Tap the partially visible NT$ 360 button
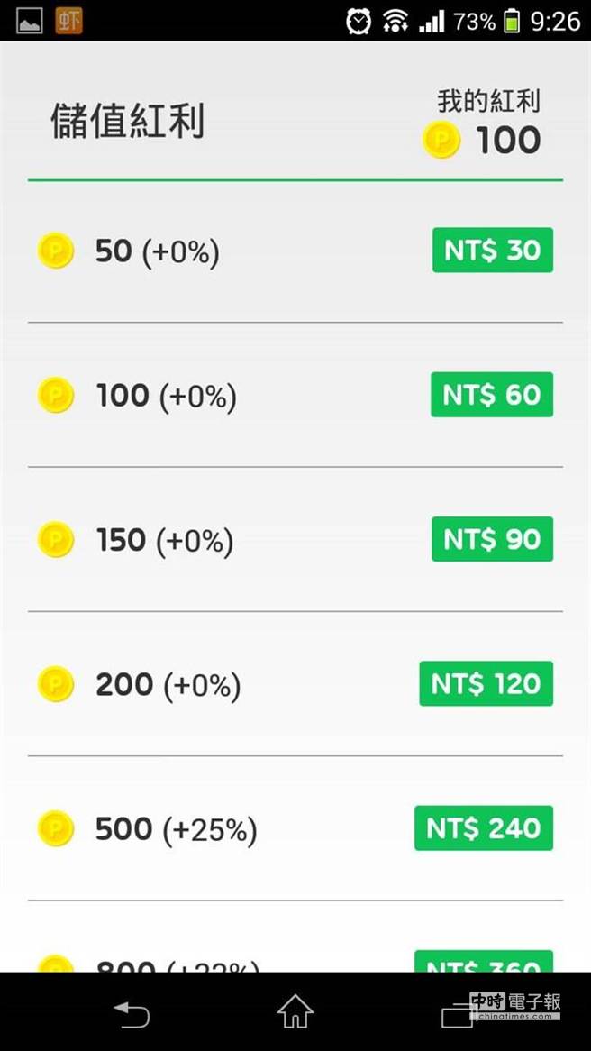 coord(484,963)
